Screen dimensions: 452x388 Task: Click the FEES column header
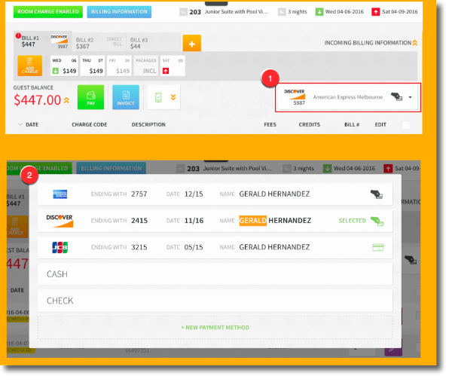coord(270,125)
